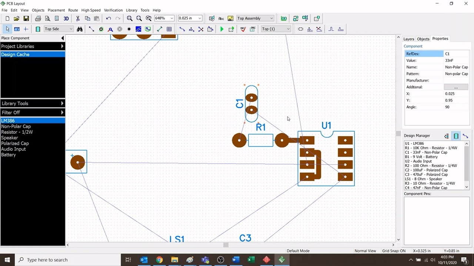This screenshot has width=474, height=266.
Task: Open Google Chrome from the taskbar
Action: pyautogui.click(x=159, y=260)
